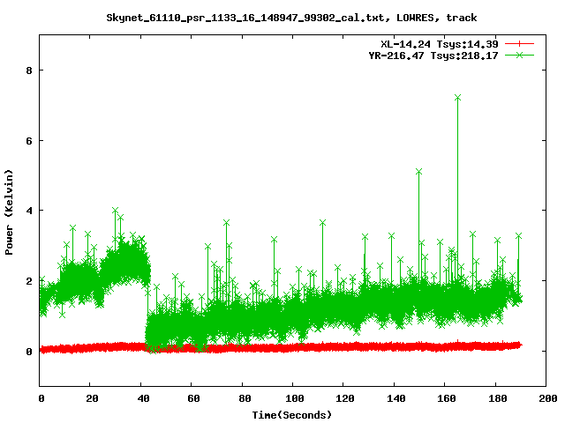Click the 2 tick label on Power axis
The height and width of the screenshot is (423, 565).
29,281
